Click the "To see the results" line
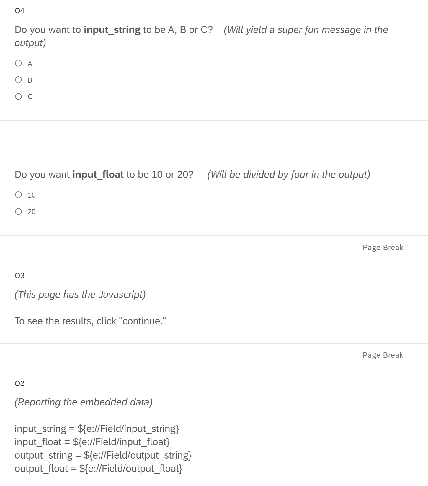 90,321
